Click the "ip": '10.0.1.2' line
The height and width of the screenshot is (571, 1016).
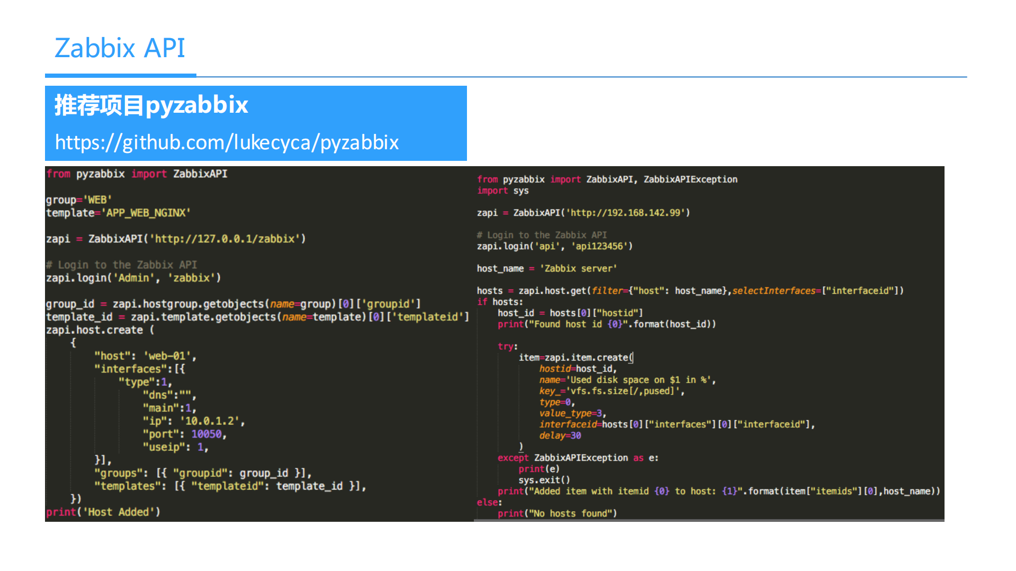click(193, 421)
